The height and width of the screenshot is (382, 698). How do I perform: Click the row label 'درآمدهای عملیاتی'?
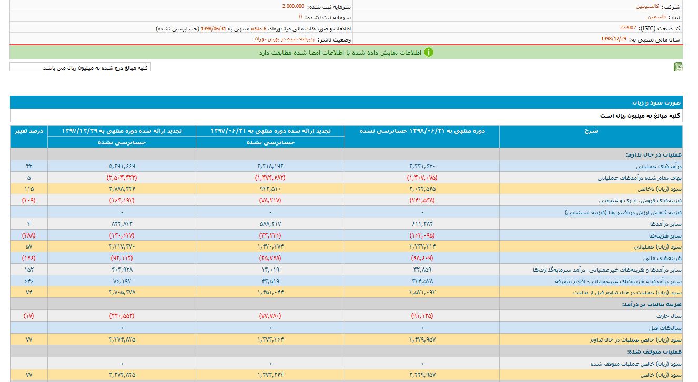click(x=659, y=166)
